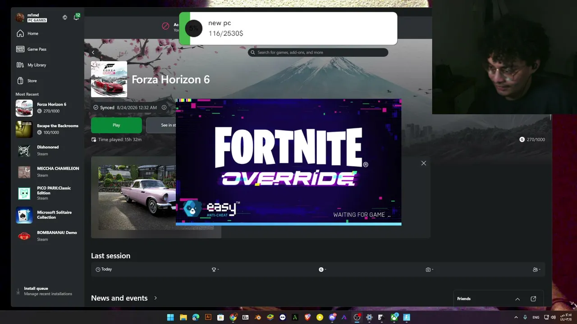Click the Gamerscore 270/1000 on the right
This screenshot has height=324, width=577.
[532, 139]
